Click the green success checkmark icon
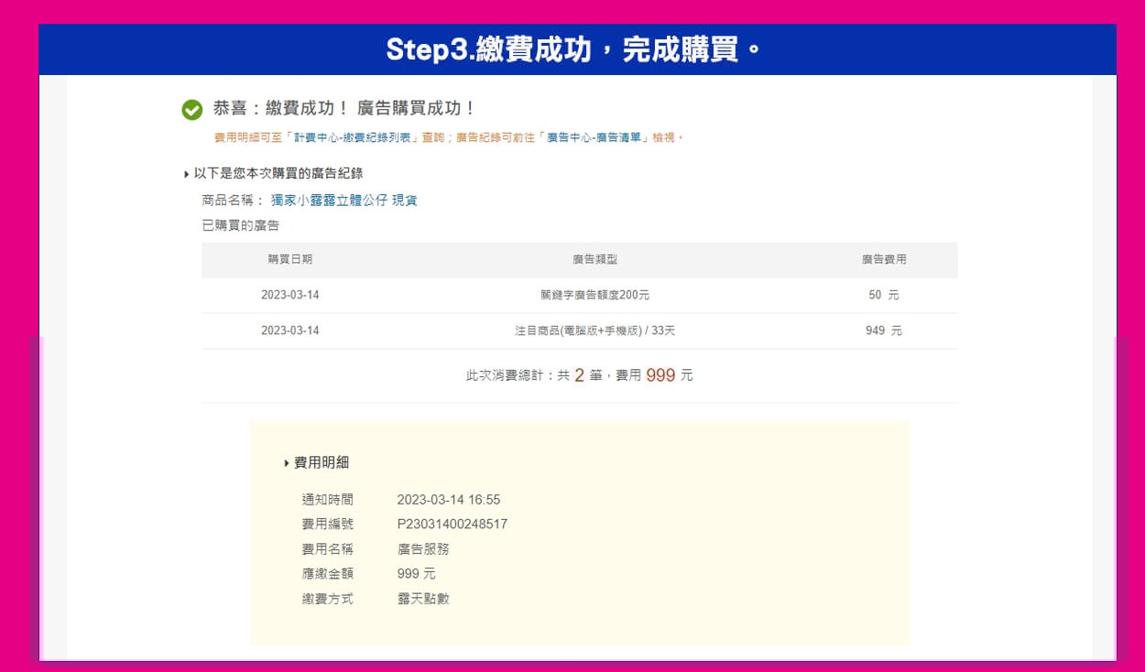Screen dimensions: 1145x672 pyautogui.click(x=191, y=110)
